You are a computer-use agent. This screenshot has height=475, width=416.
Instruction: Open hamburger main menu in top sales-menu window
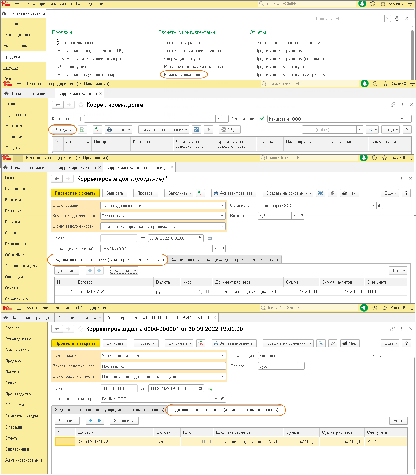pyautogui.click(x=17, y=4)
